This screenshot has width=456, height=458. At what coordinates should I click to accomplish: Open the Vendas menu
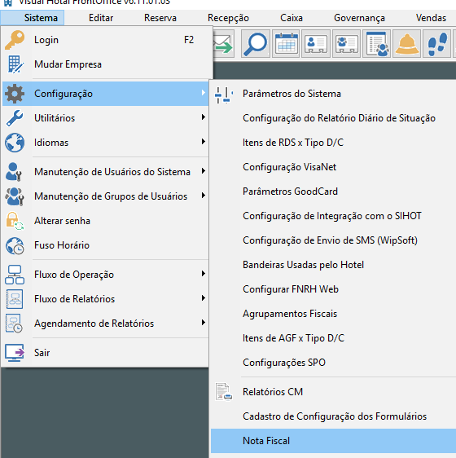(x=431, y=18)
